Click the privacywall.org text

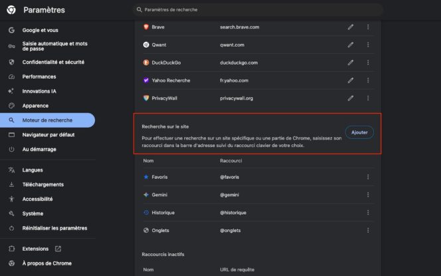[x=236, y=98]
